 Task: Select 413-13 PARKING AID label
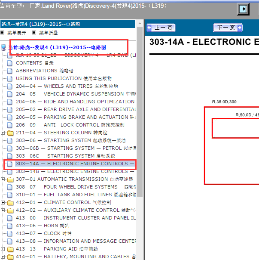pos(57,249)
